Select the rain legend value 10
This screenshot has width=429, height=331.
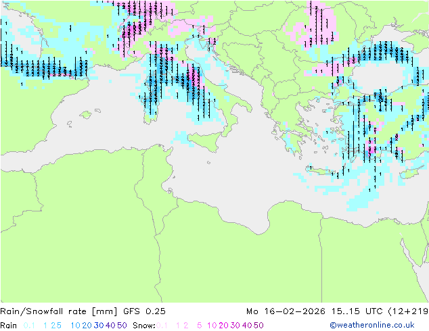(x=76, y=326)
